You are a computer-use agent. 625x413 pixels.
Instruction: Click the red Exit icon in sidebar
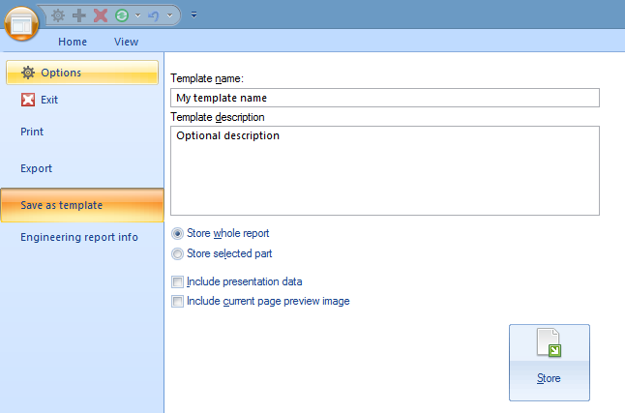pos(28,100)
